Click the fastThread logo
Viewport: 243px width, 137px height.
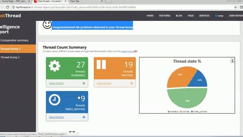pyautogui.click(x=10, y=16)
